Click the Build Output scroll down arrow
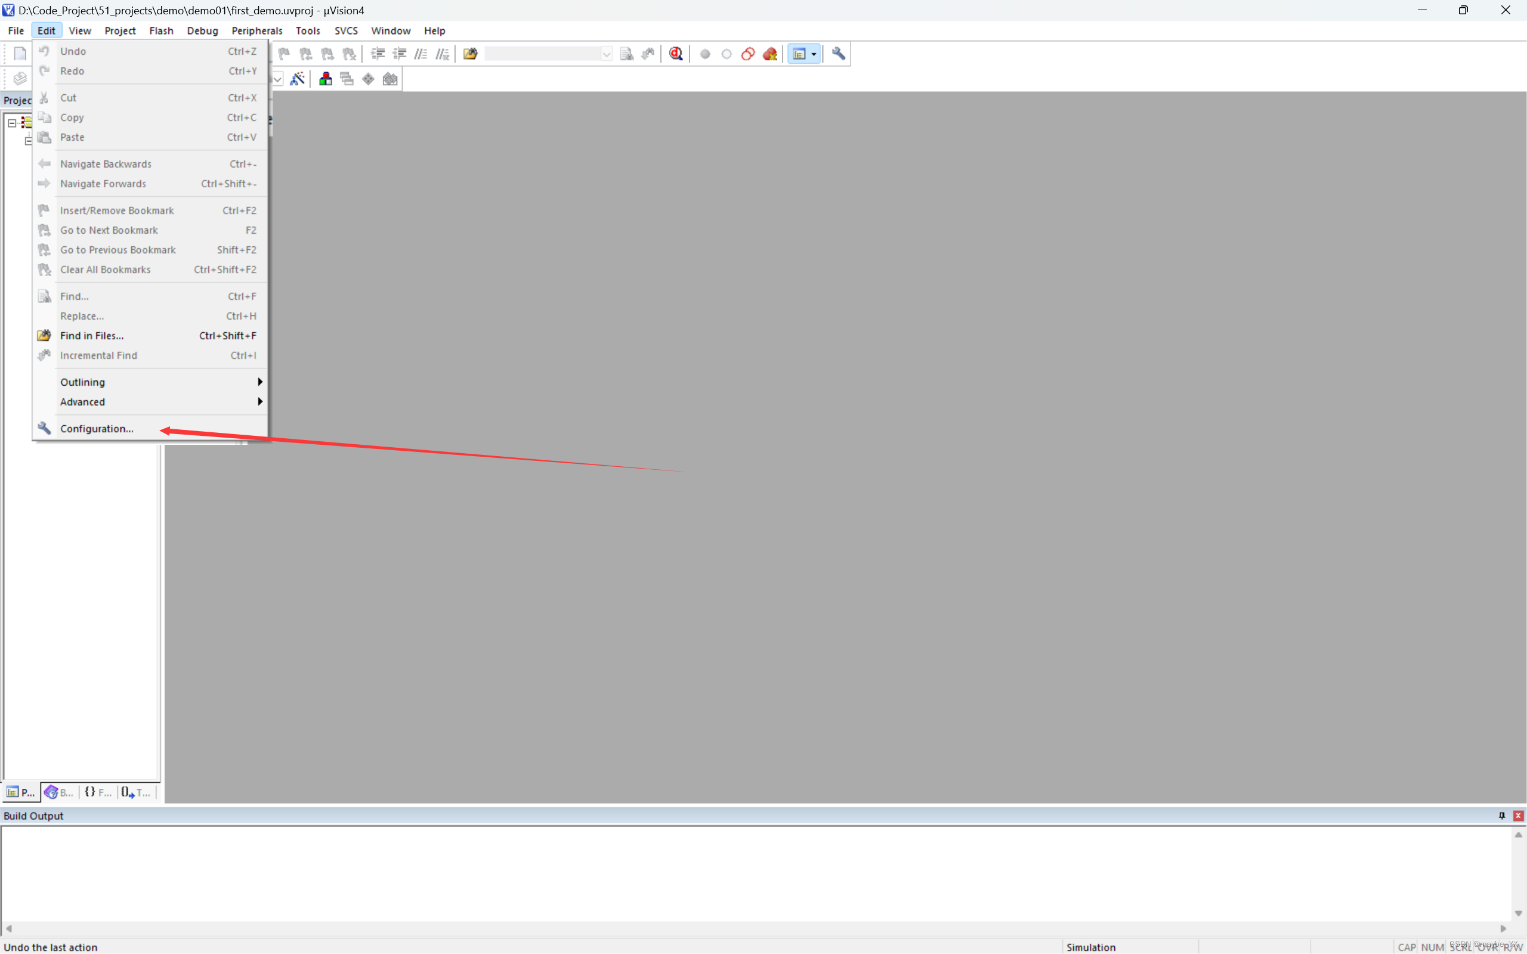The width and height of the screenshot is (1527, 954). click(1518, 913)
